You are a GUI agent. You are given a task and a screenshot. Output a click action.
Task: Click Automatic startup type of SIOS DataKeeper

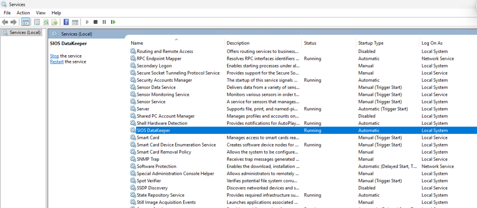coord(369,130)
